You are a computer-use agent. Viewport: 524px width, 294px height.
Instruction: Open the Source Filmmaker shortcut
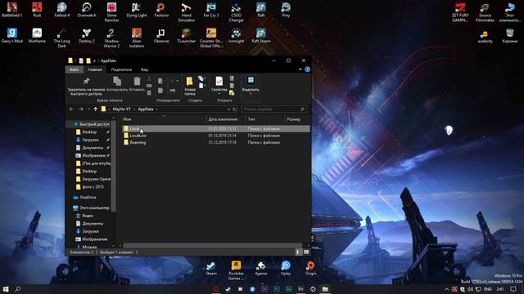tap(485, 11)
